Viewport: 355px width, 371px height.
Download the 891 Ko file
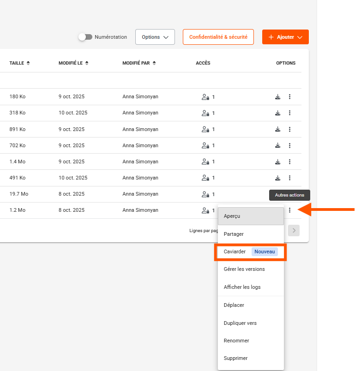coord(277,129)
